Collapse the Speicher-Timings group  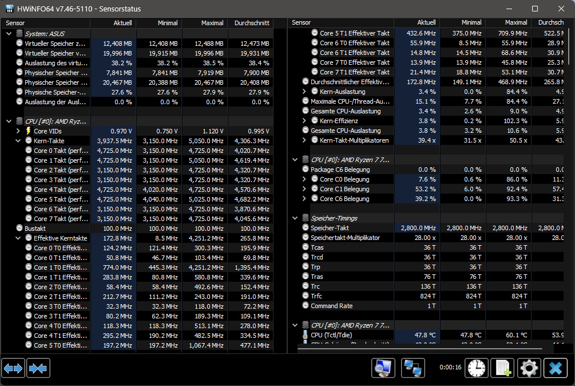[x=295, y=218]
